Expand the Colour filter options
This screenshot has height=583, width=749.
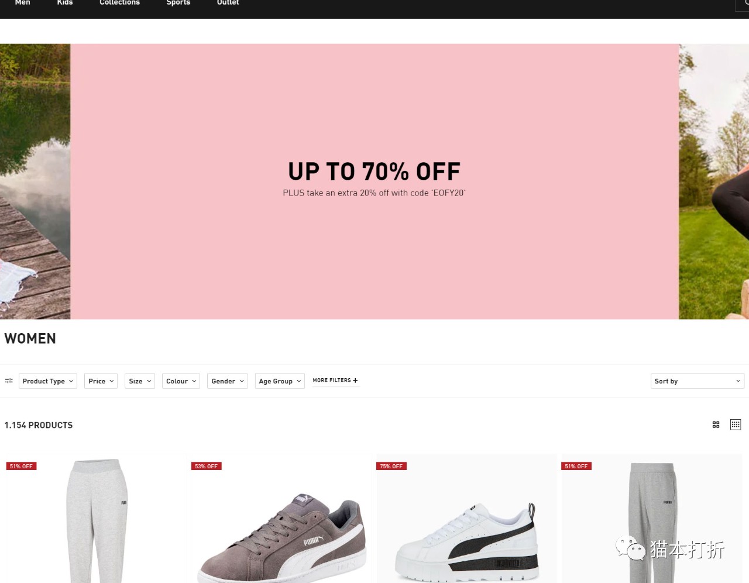[x=181, y=381]
